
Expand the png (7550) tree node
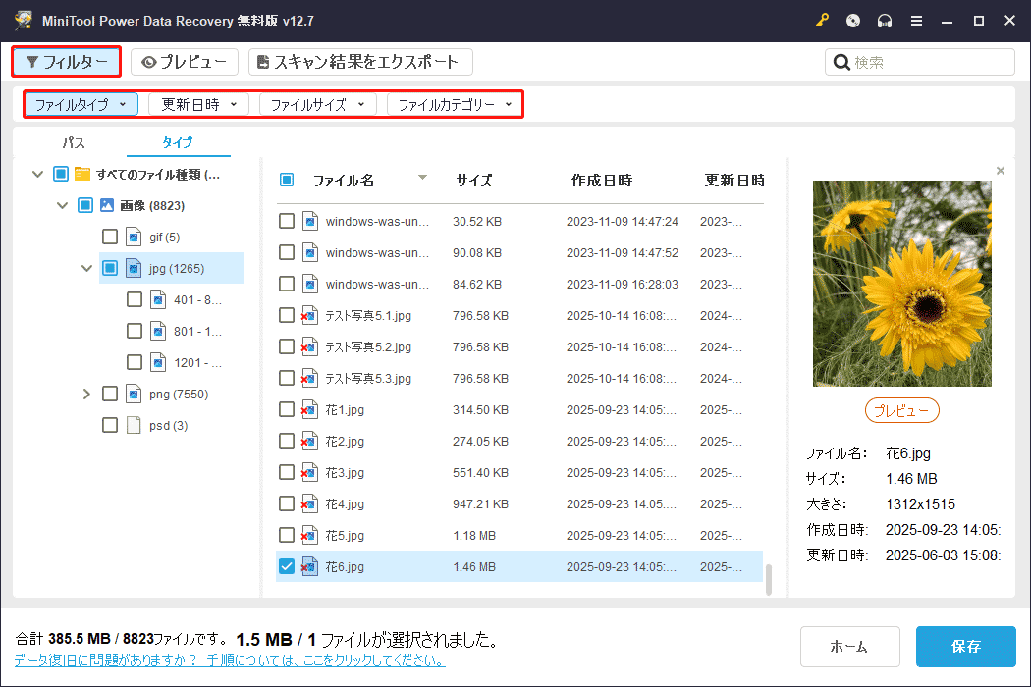coord(86,394)
